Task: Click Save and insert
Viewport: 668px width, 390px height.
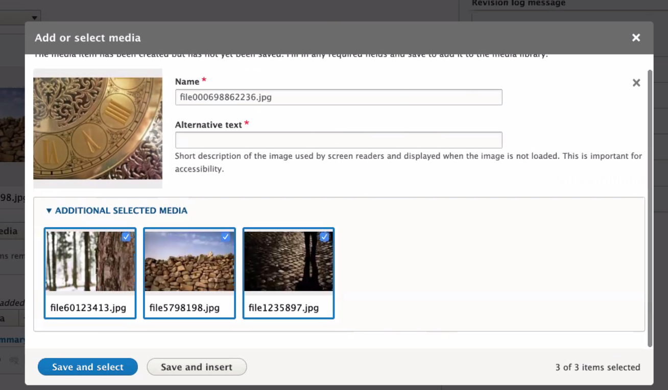Action: point(197,367)
